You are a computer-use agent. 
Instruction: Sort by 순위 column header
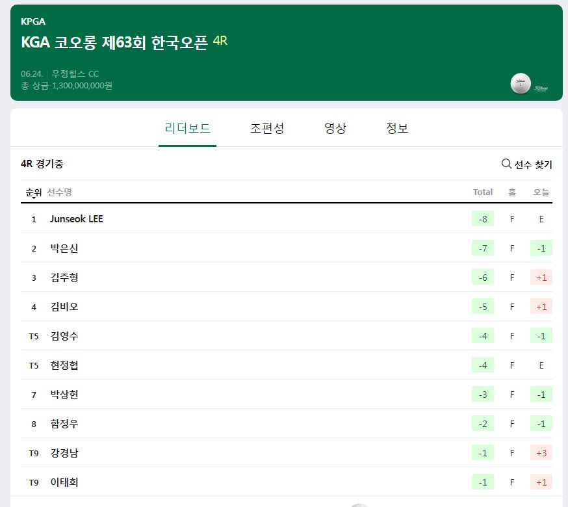tap(33, 192)
